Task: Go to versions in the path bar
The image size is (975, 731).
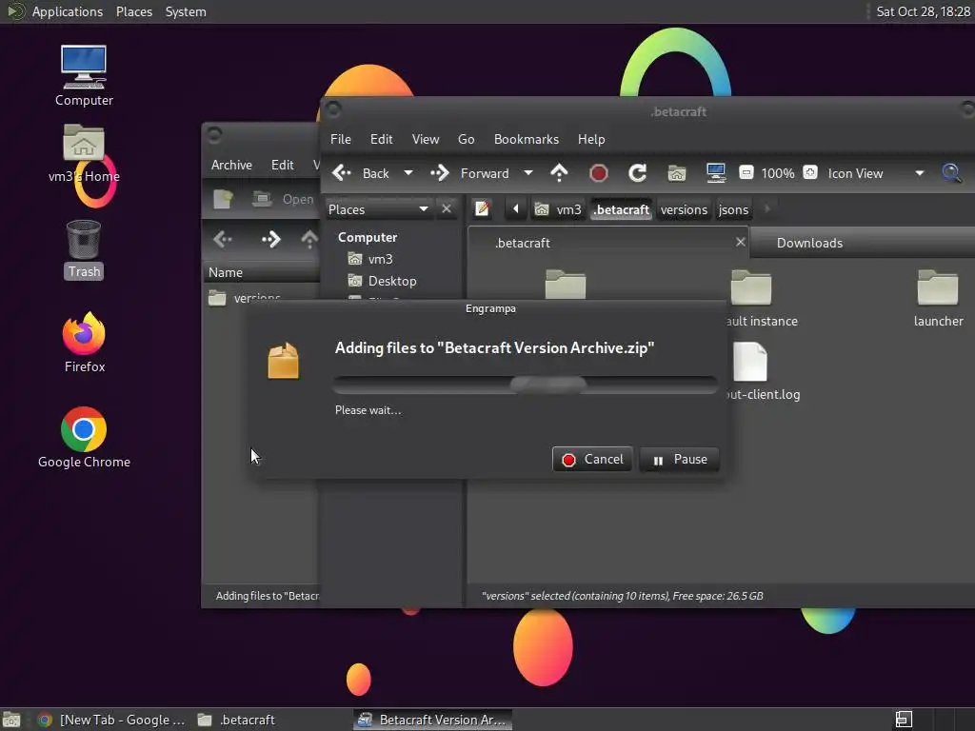Action: tap(684, 209)
